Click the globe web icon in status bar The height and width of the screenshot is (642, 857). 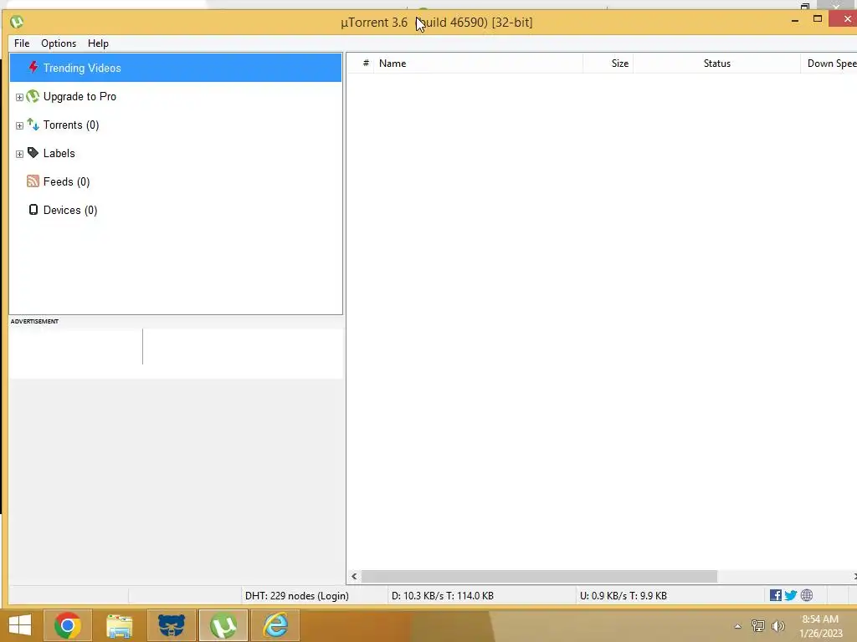click(807, 595)
